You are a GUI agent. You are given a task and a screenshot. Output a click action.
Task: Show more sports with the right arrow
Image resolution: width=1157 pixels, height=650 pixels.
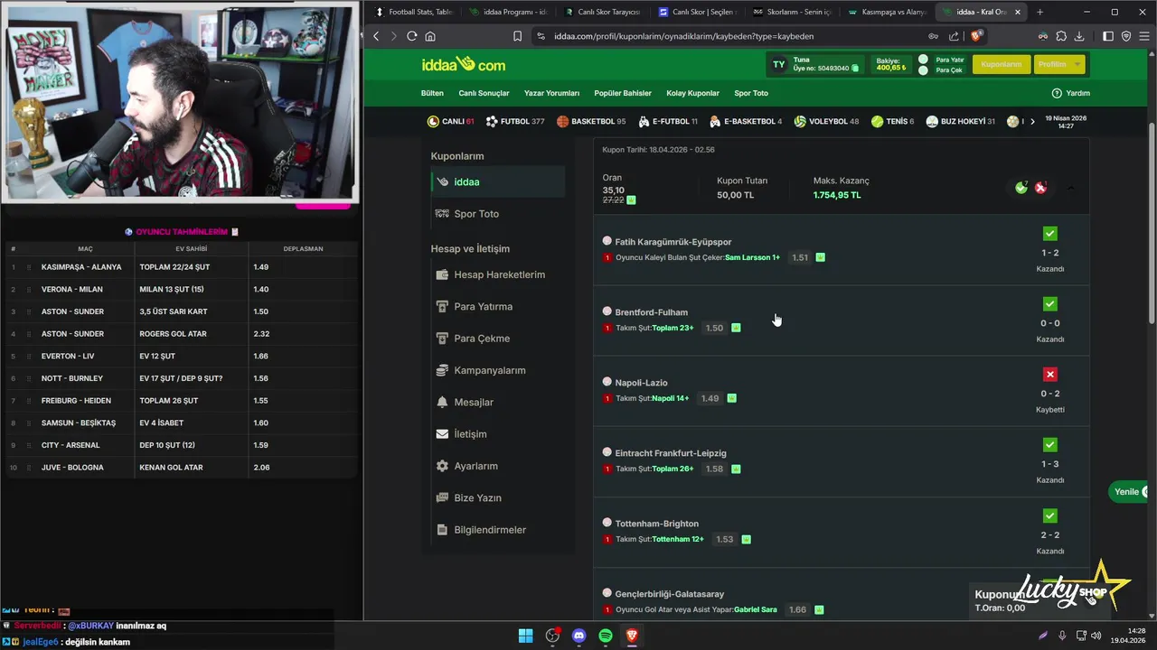[x=1032, y=121]
